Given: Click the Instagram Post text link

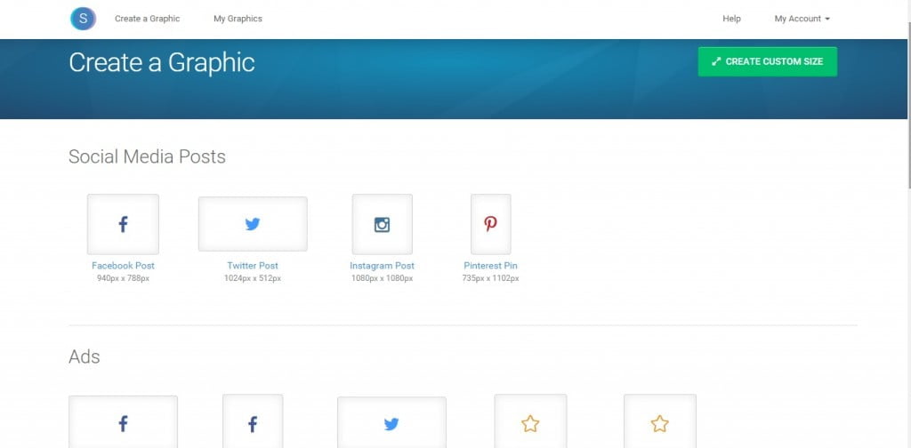Looking at the screenshot, I should [382, 266].
